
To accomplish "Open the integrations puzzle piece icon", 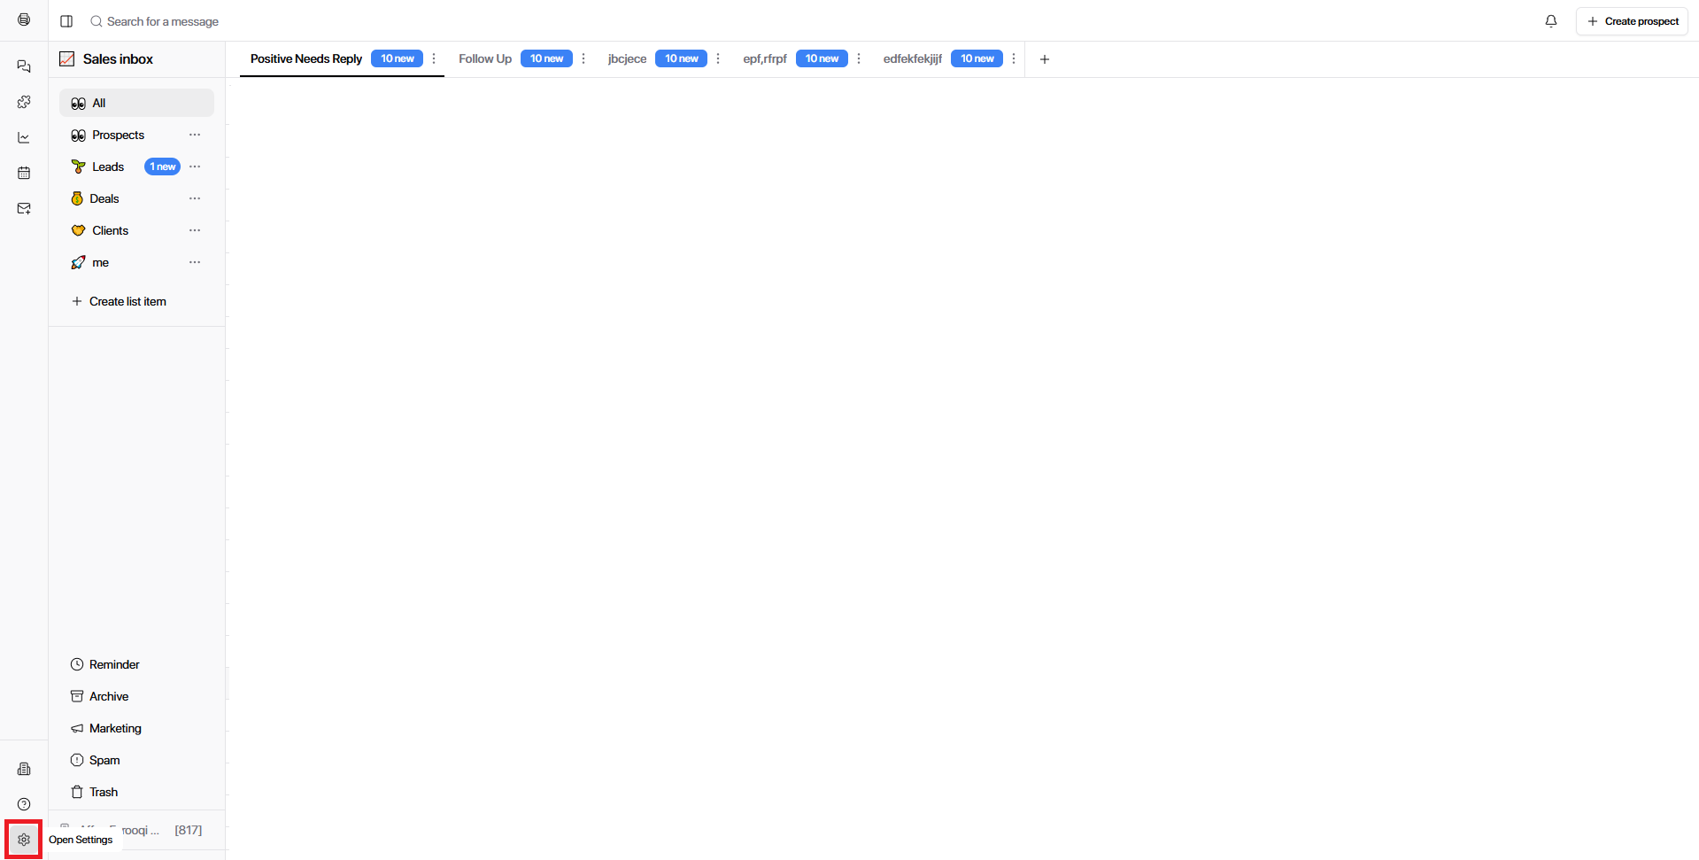I will click(x=24, y=102).
